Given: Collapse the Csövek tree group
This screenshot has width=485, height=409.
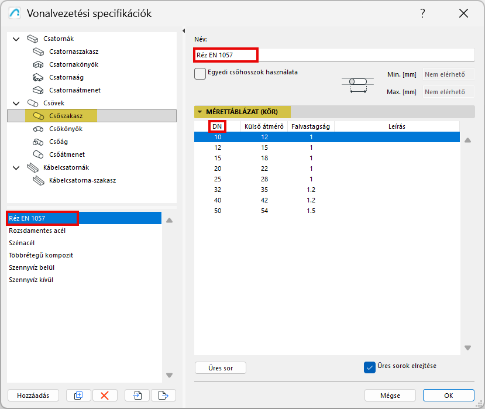Looking at the screenshot, I should pos(16,104).
